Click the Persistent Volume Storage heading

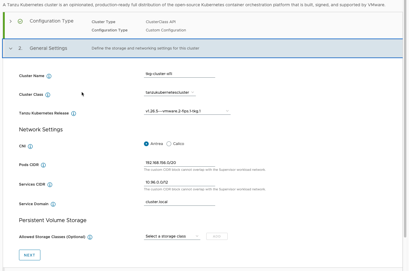click(x=53, y=220)
